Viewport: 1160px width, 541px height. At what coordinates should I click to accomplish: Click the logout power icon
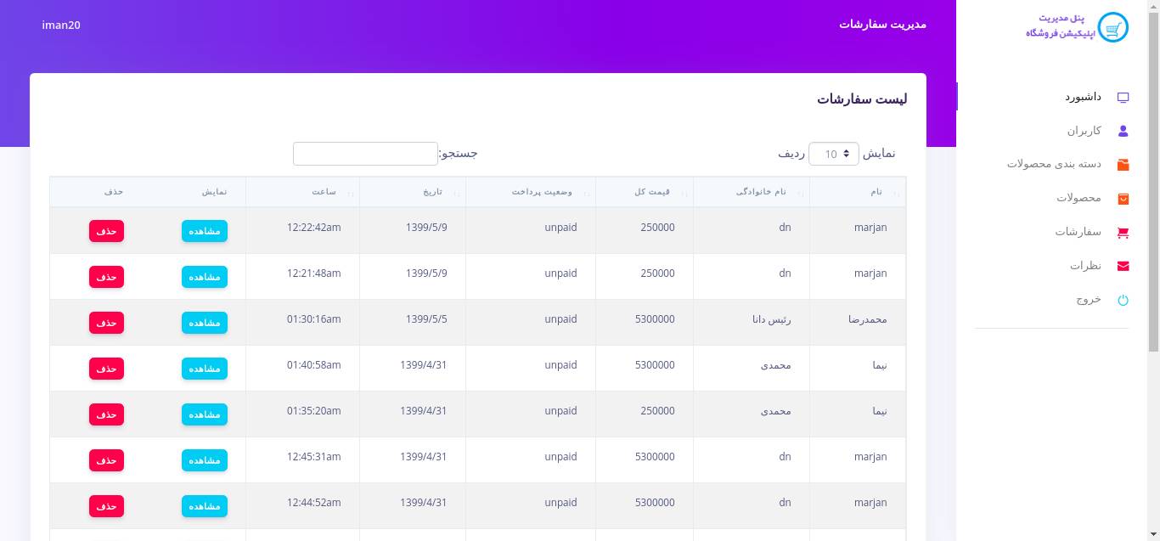tap(1123, 300)
